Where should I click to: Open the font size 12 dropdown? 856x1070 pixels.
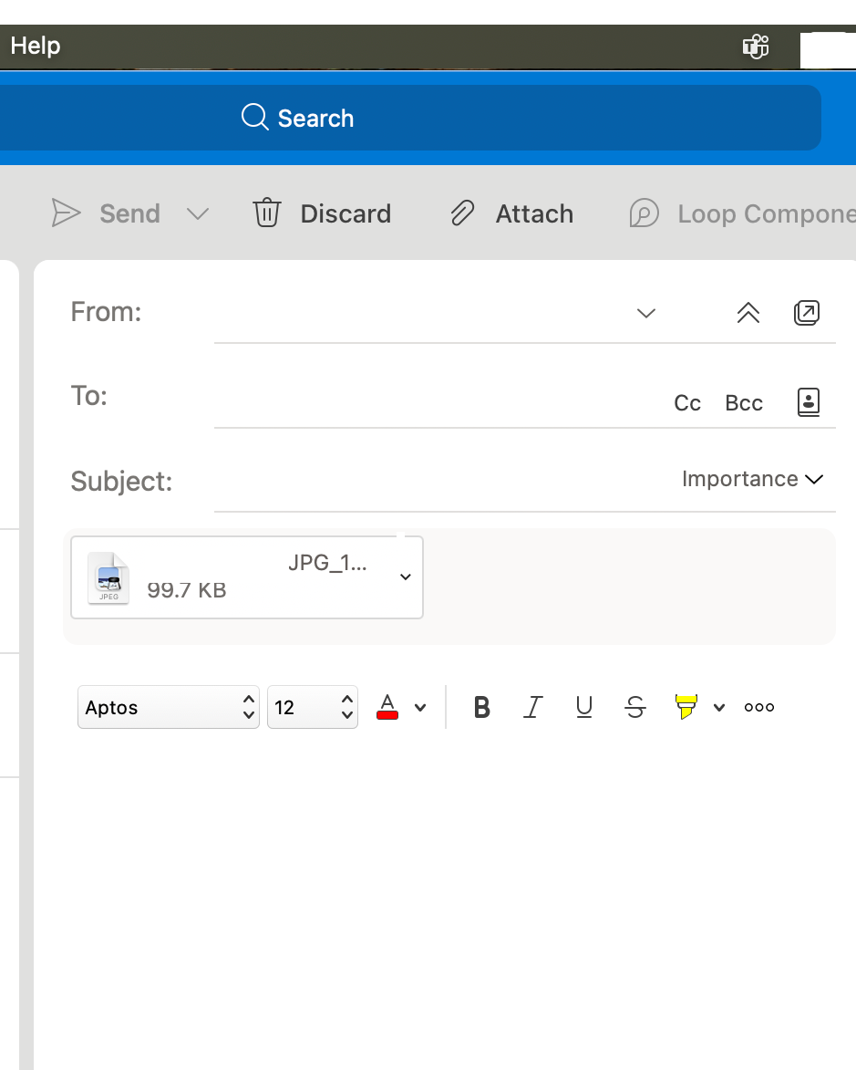tap(313, 707)
